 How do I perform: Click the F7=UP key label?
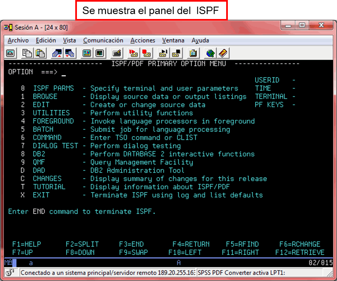click(23, 252)
